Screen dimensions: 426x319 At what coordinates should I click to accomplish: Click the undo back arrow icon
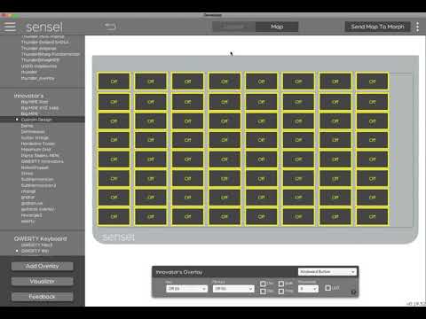pyautogui.click(x=110, y=27)
